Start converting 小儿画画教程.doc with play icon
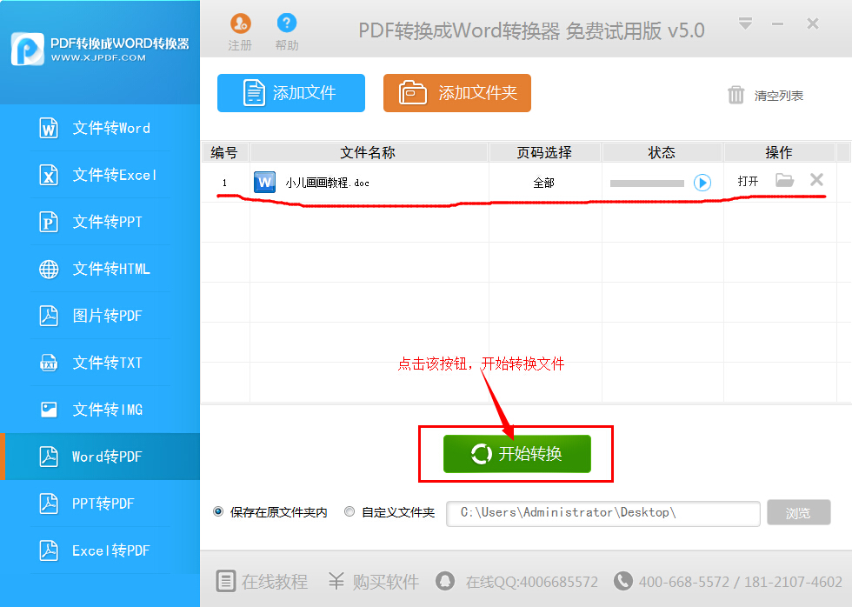 click(x=702, y=183)
